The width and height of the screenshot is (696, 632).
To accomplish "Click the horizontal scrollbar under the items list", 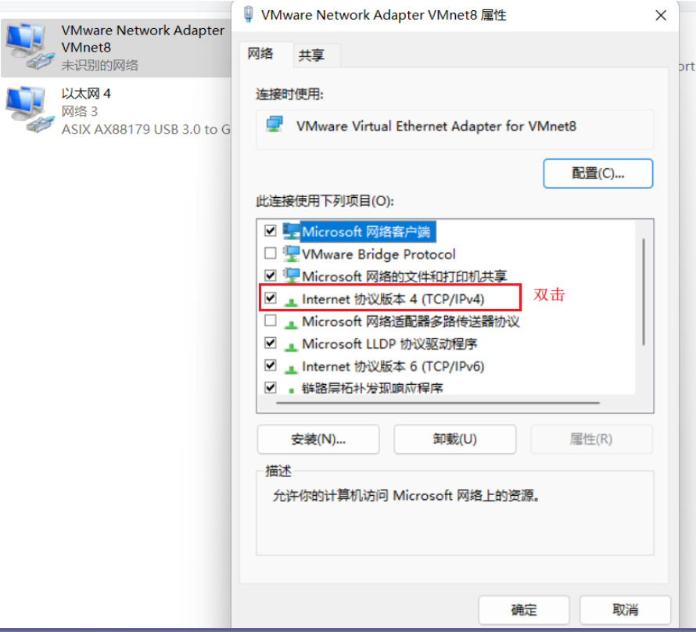I will pyautogui.click(x=438, y=403).
